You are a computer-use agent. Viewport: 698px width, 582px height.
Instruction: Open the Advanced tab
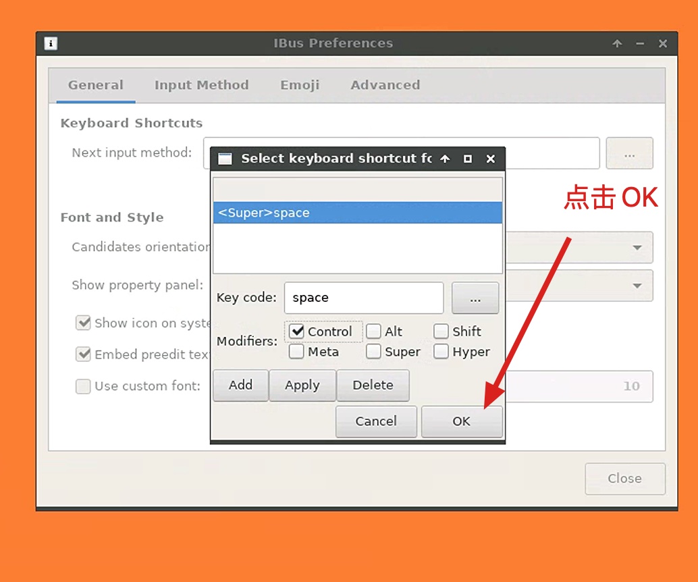click(385, 85)
